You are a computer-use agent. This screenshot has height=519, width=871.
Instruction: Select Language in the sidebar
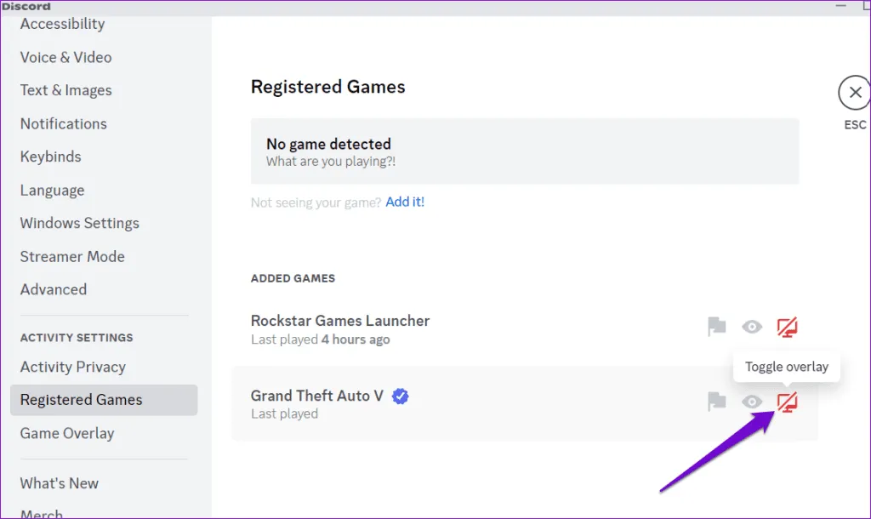pos(53,190)
